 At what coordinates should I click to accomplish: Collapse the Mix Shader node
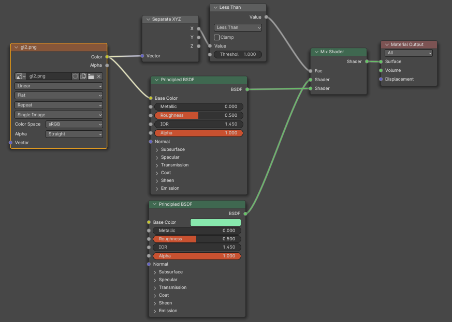316,52
